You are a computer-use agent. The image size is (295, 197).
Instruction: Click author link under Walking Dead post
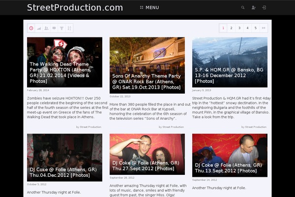coord(90,127)
